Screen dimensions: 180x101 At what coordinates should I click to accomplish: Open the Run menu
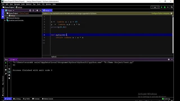pos(34,4)
